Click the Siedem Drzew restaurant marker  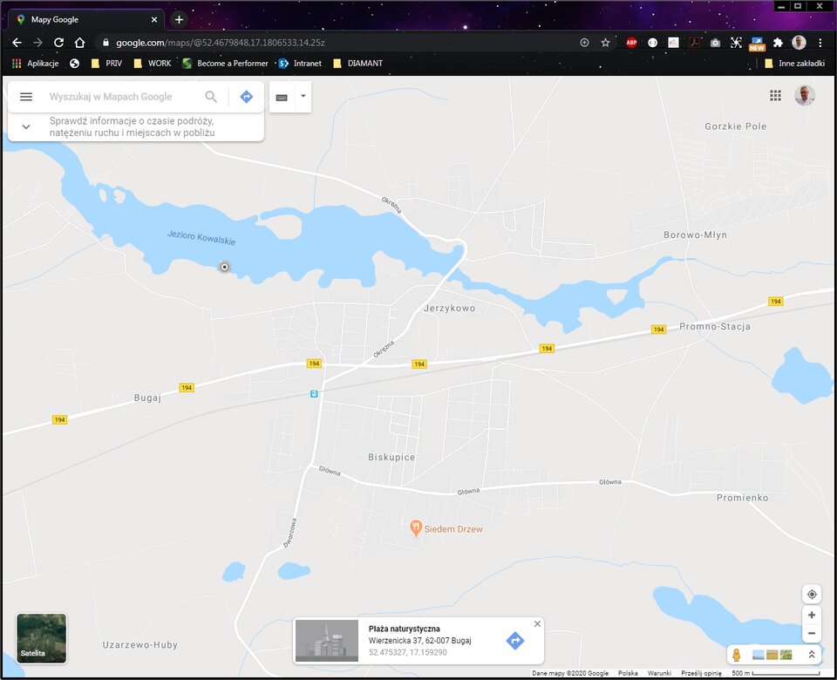click(417, 527)
